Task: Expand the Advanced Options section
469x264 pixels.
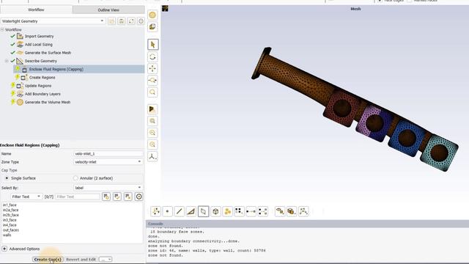Action: [x=4, y=249]
